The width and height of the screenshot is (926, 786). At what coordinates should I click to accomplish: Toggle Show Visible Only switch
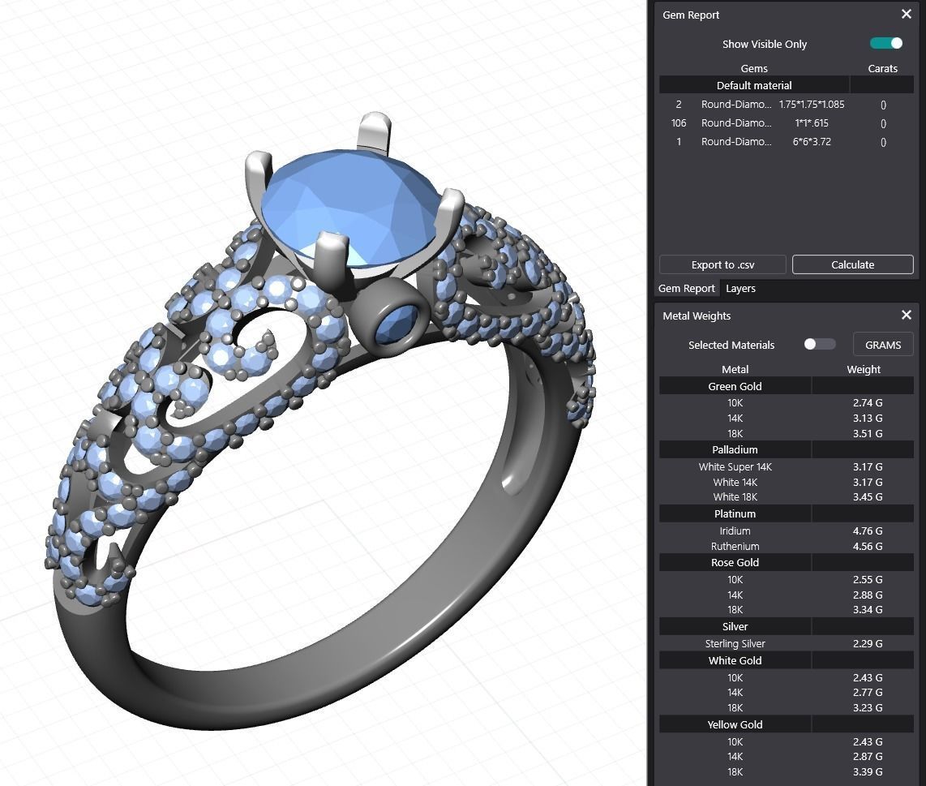coord(885,44)
